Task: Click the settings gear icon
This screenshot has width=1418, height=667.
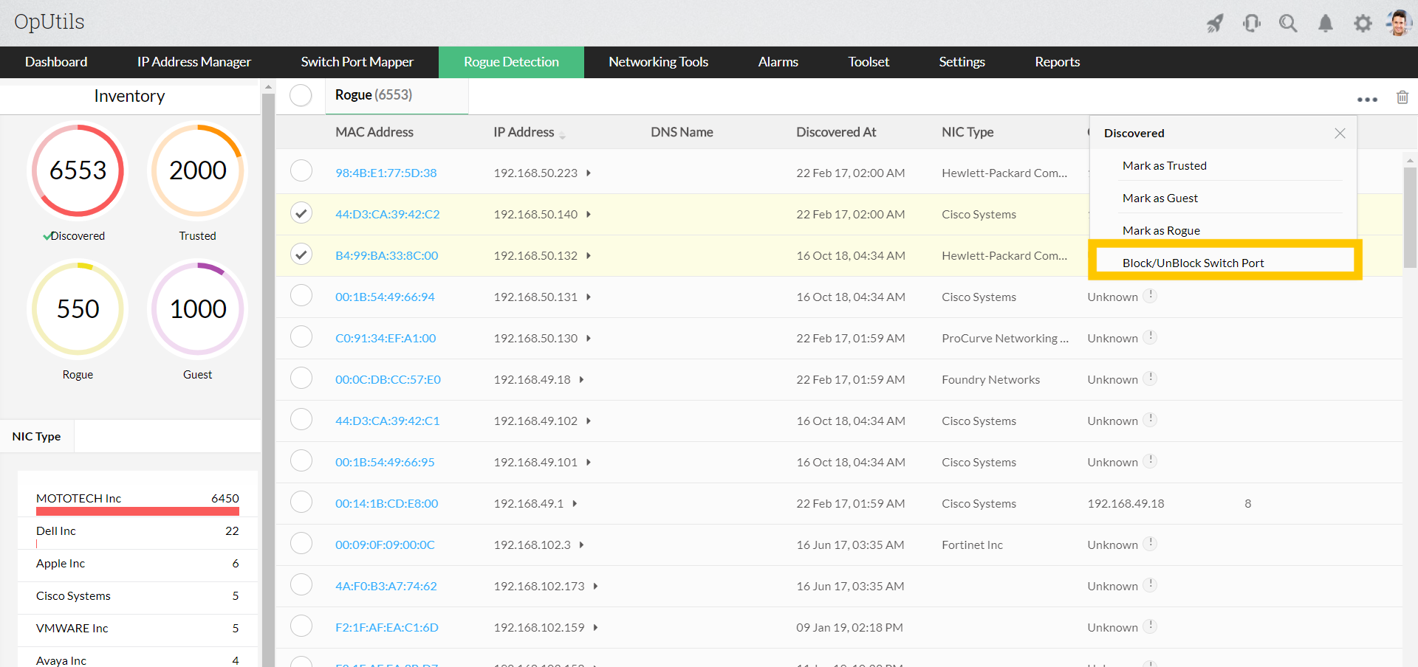Action: pos(1363,24)
